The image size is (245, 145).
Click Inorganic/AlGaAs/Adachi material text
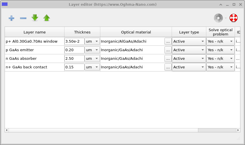tap(124, 41)
